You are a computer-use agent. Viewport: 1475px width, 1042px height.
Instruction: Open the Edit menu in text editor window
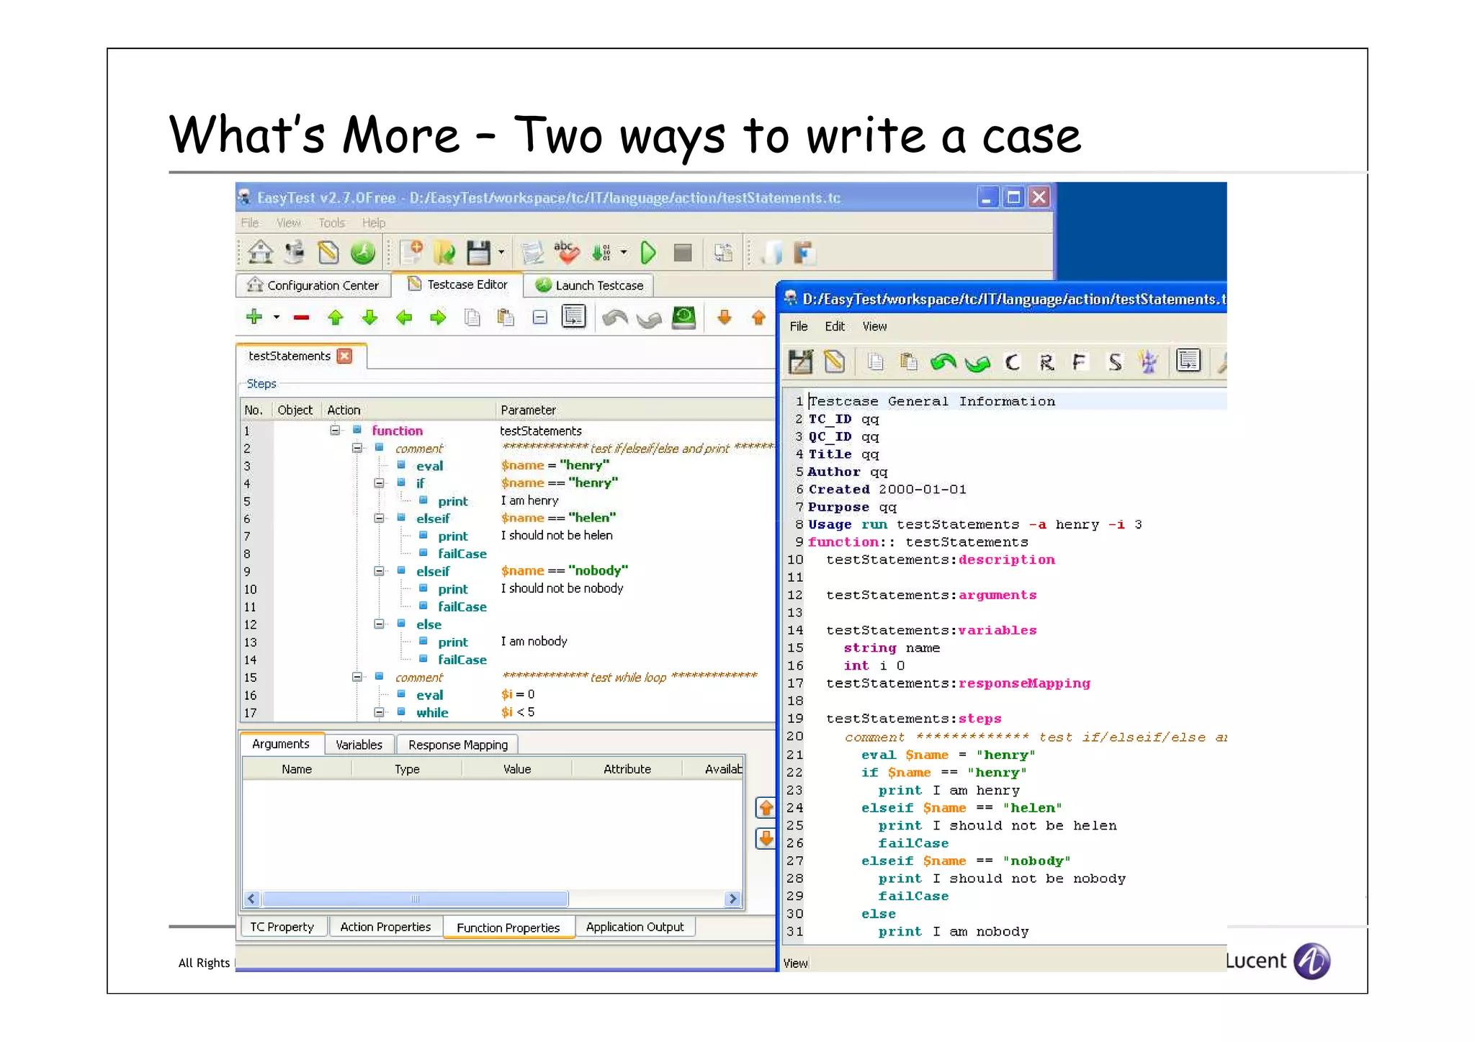[835, 326]
